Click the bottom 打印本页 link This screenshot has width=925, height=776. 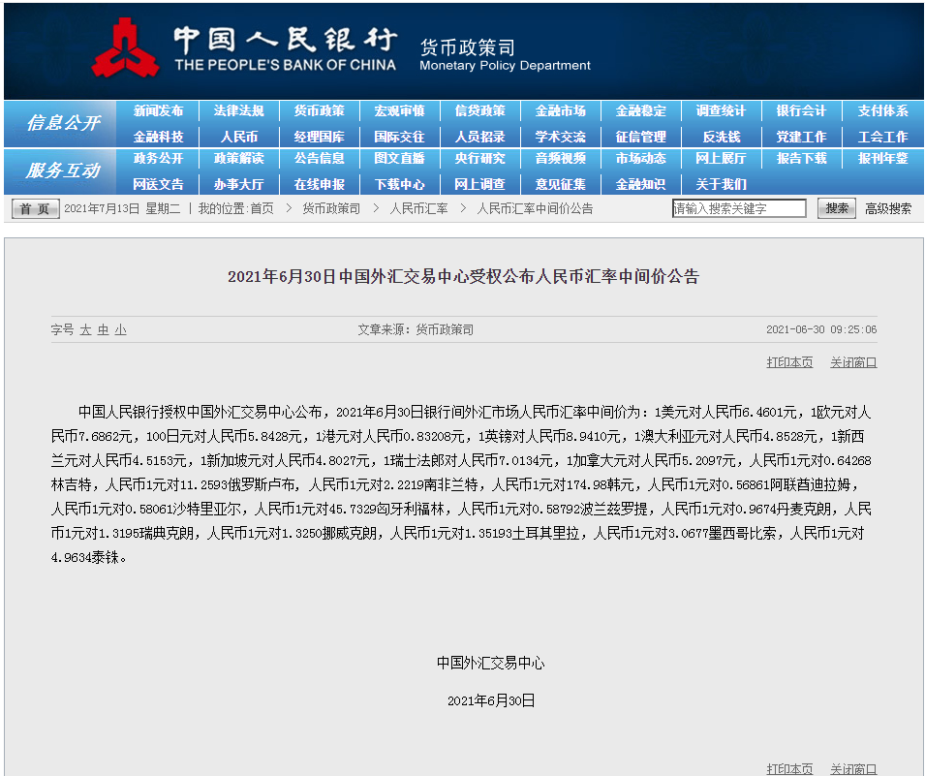pos(789,769)
